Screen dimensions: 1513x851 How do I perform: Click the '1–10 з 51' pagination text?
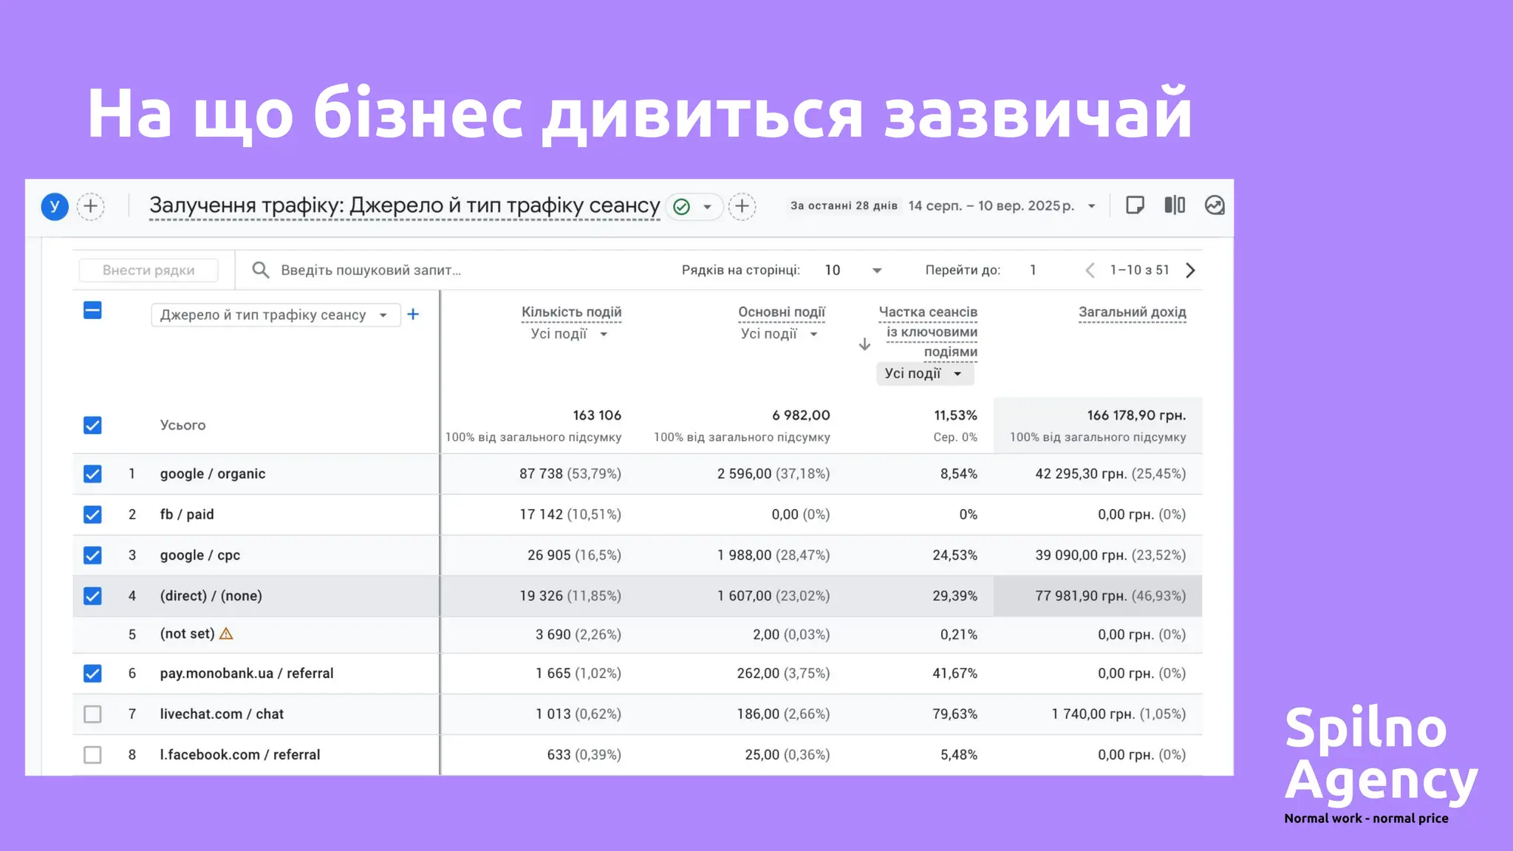(x=1139, y=270)
